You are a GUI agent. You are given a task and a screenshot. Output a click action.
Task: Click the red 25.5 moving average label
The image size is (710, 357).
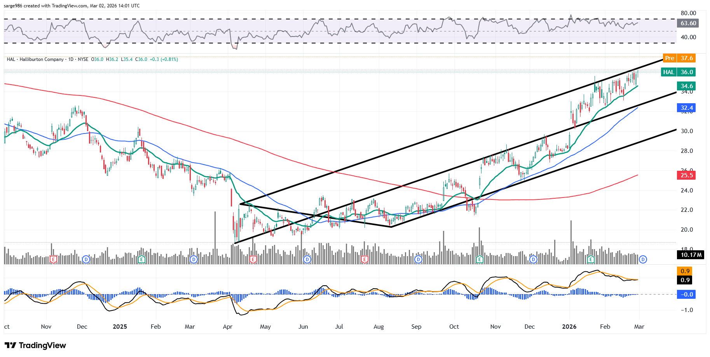686,175
